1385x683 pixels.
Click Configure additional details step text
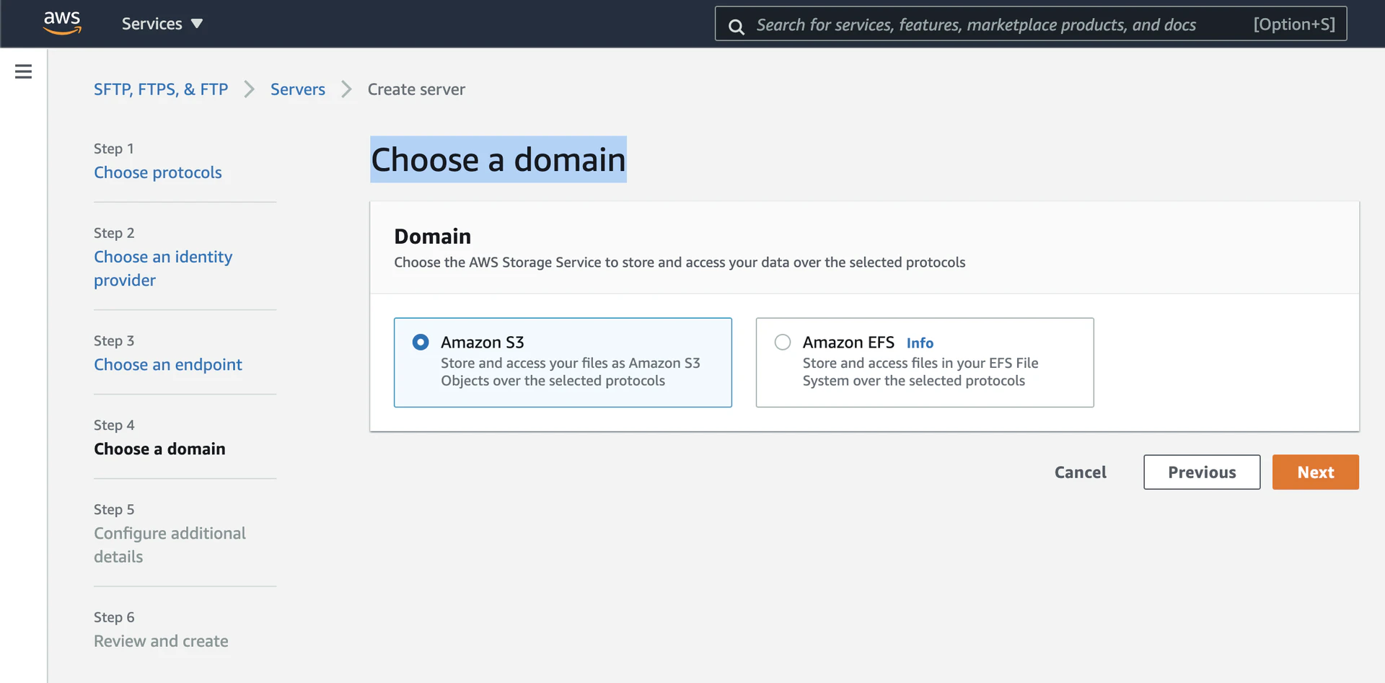click(x=170, y=545)
